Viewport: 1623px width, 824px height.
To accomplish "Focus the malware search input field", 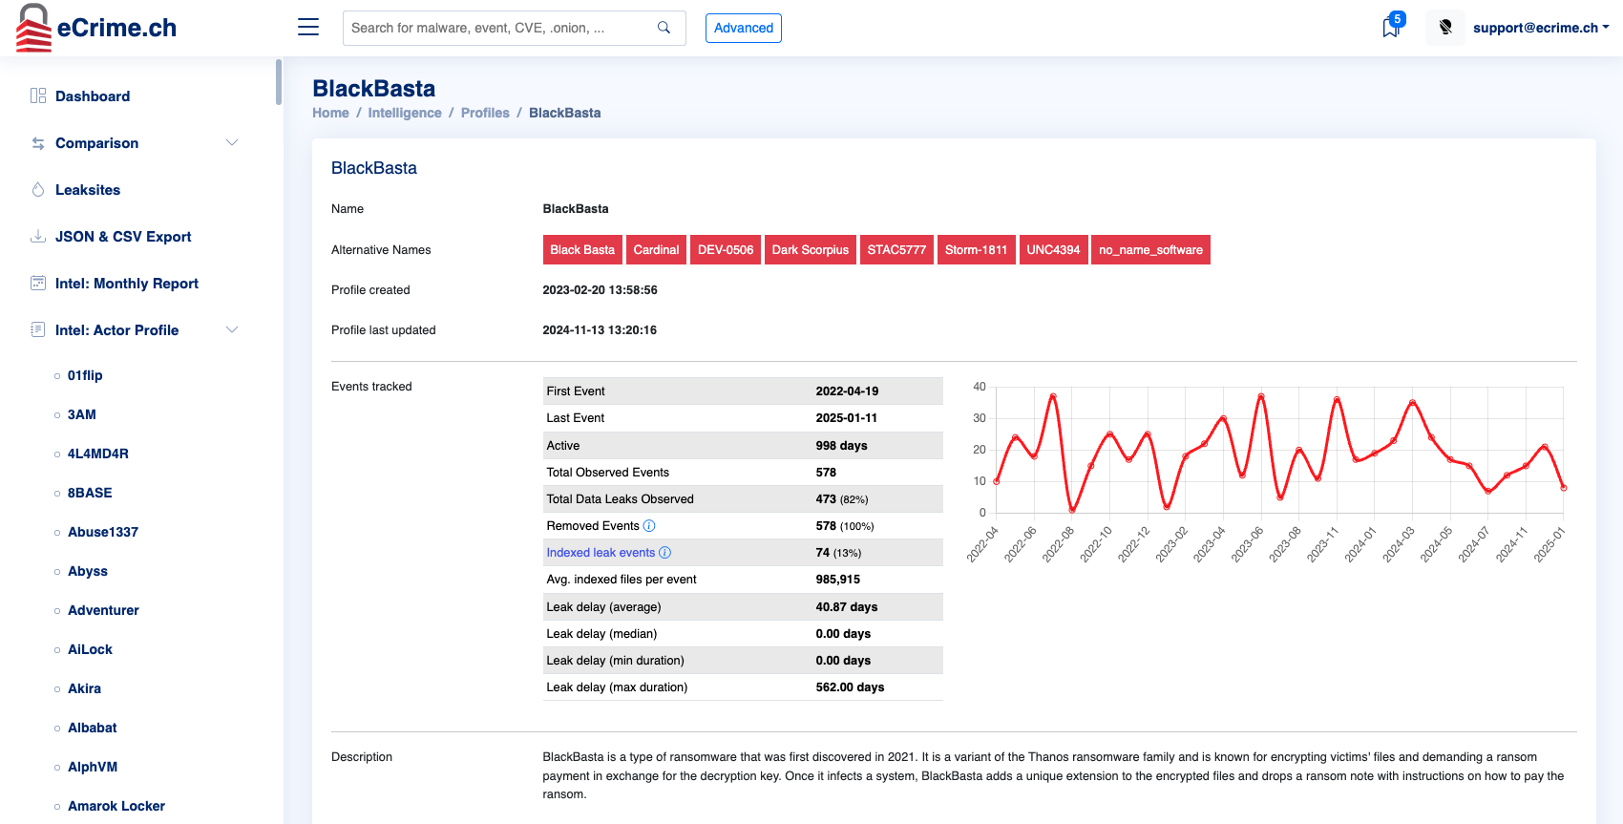I will (x=496, y=28).
